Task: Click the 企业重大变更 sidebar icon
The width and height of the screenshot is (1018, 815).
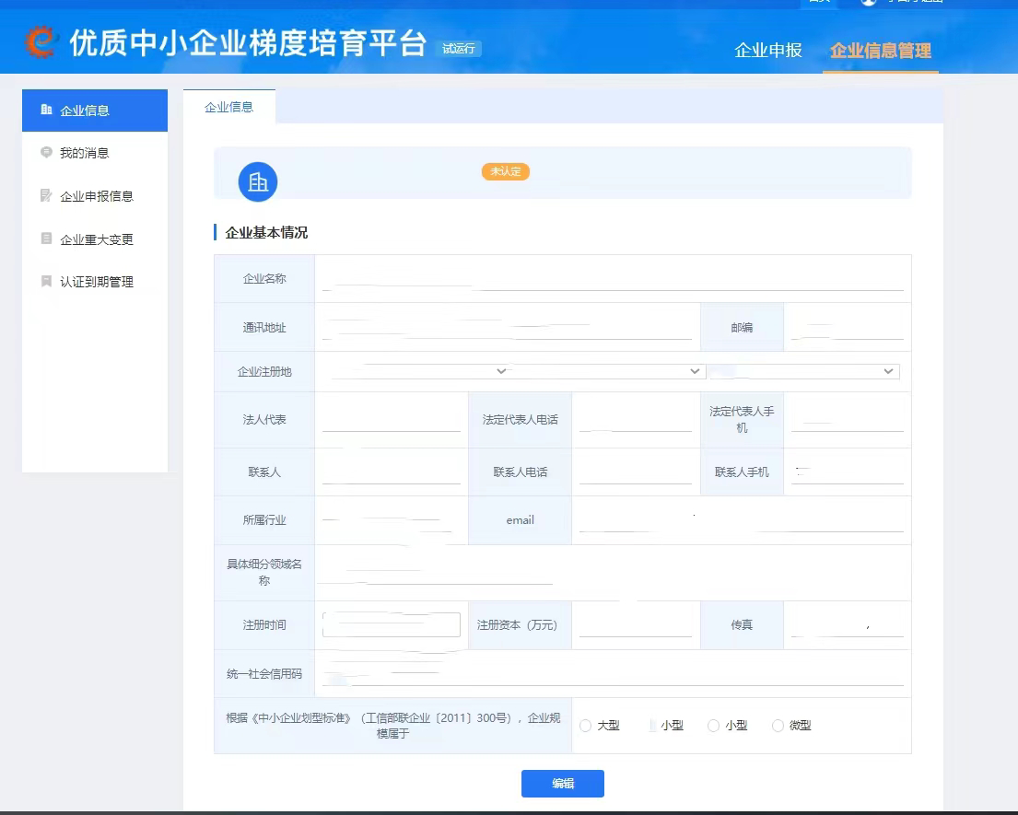Action: point(46,239)
